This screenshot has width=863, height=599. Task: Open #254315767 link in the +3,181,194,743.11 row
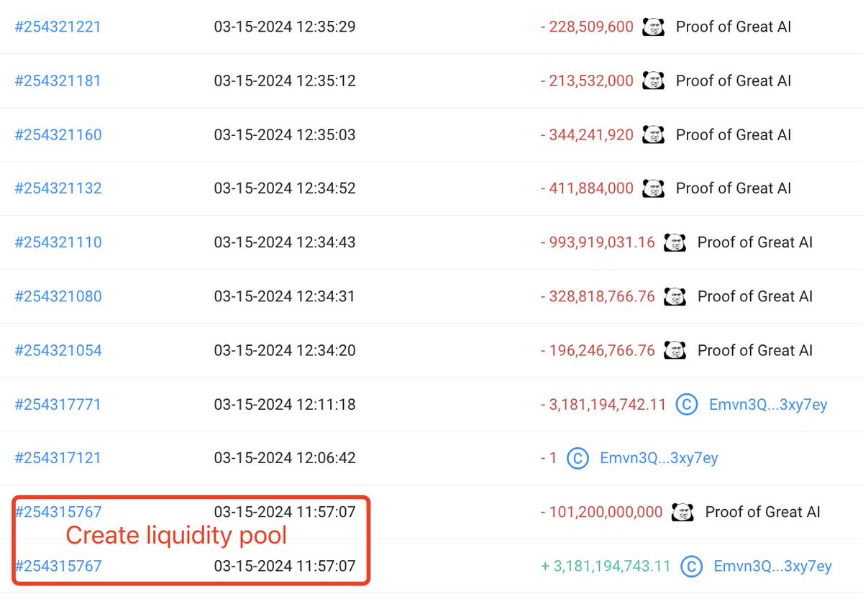[58, 567]
